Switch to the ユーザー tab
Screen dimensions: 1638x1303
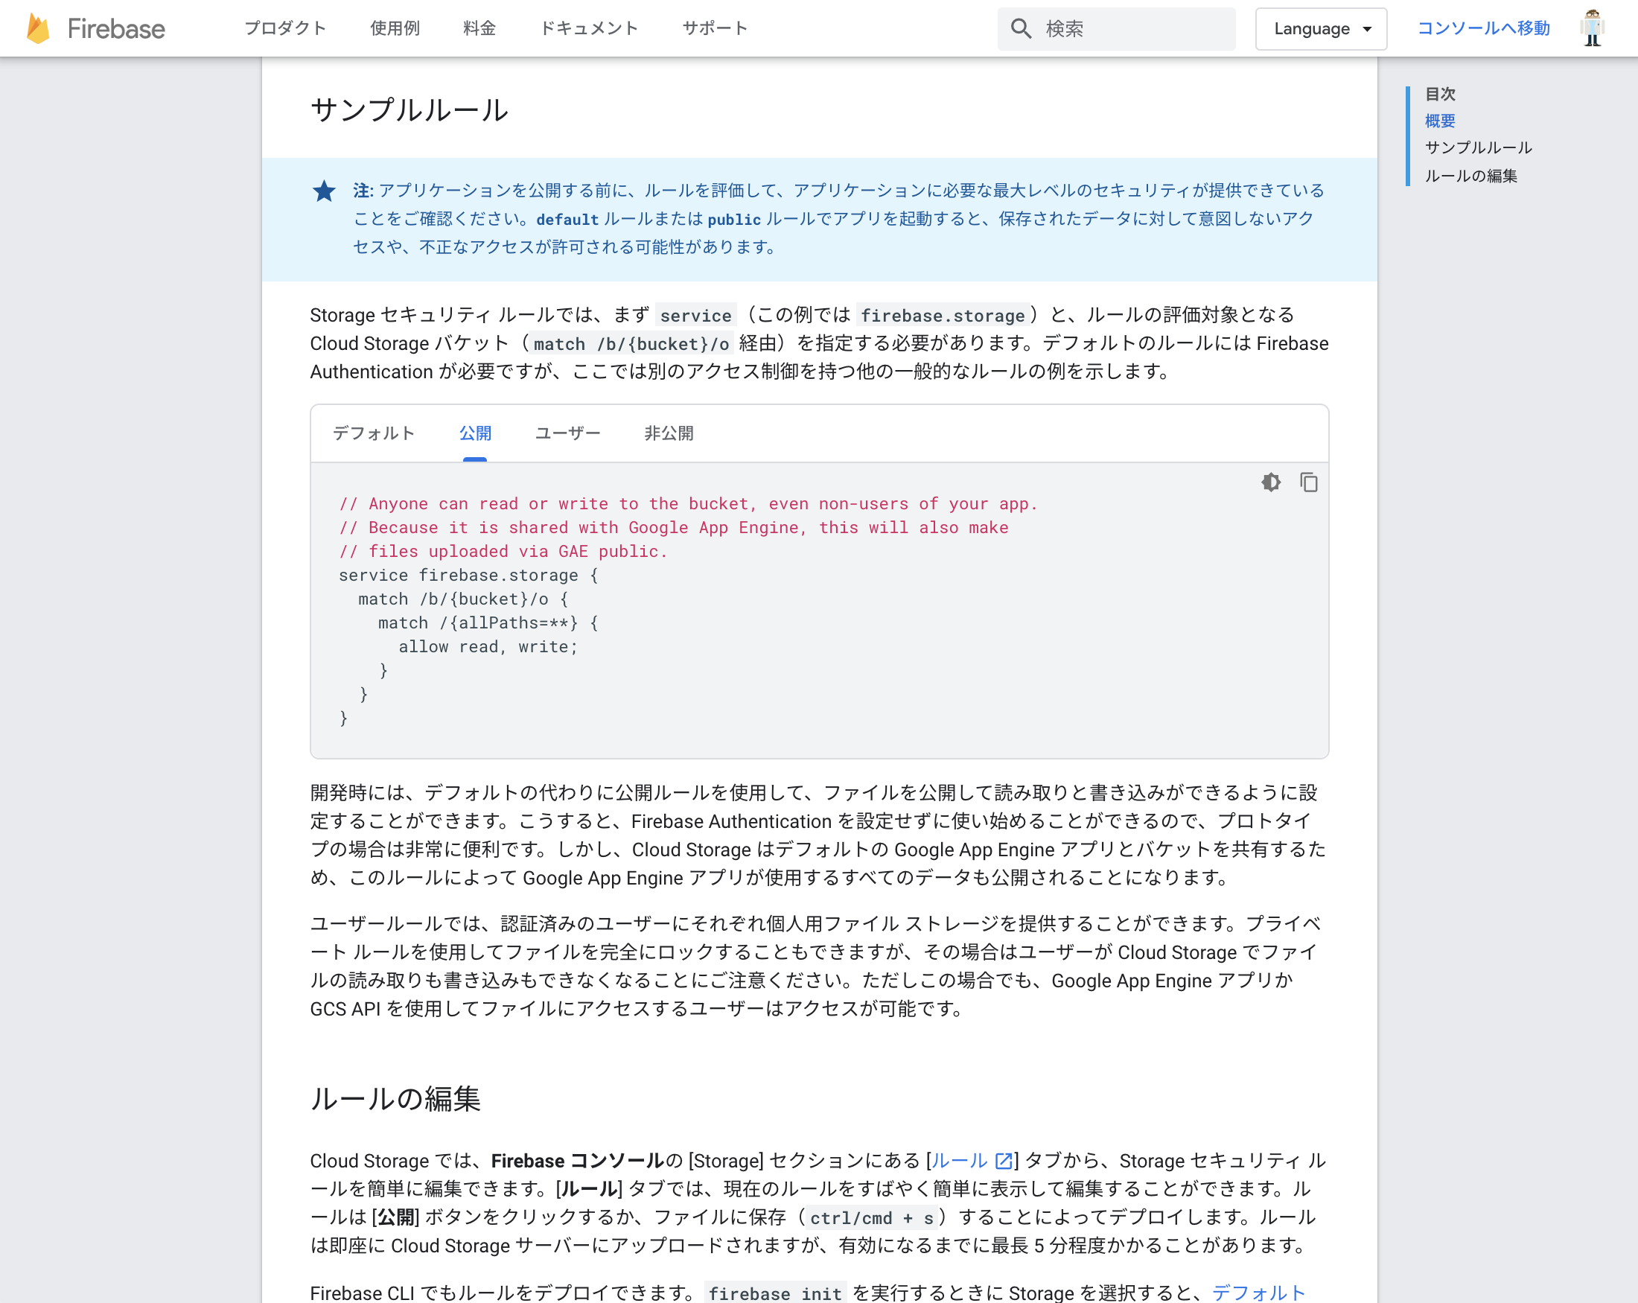[567, 433]
